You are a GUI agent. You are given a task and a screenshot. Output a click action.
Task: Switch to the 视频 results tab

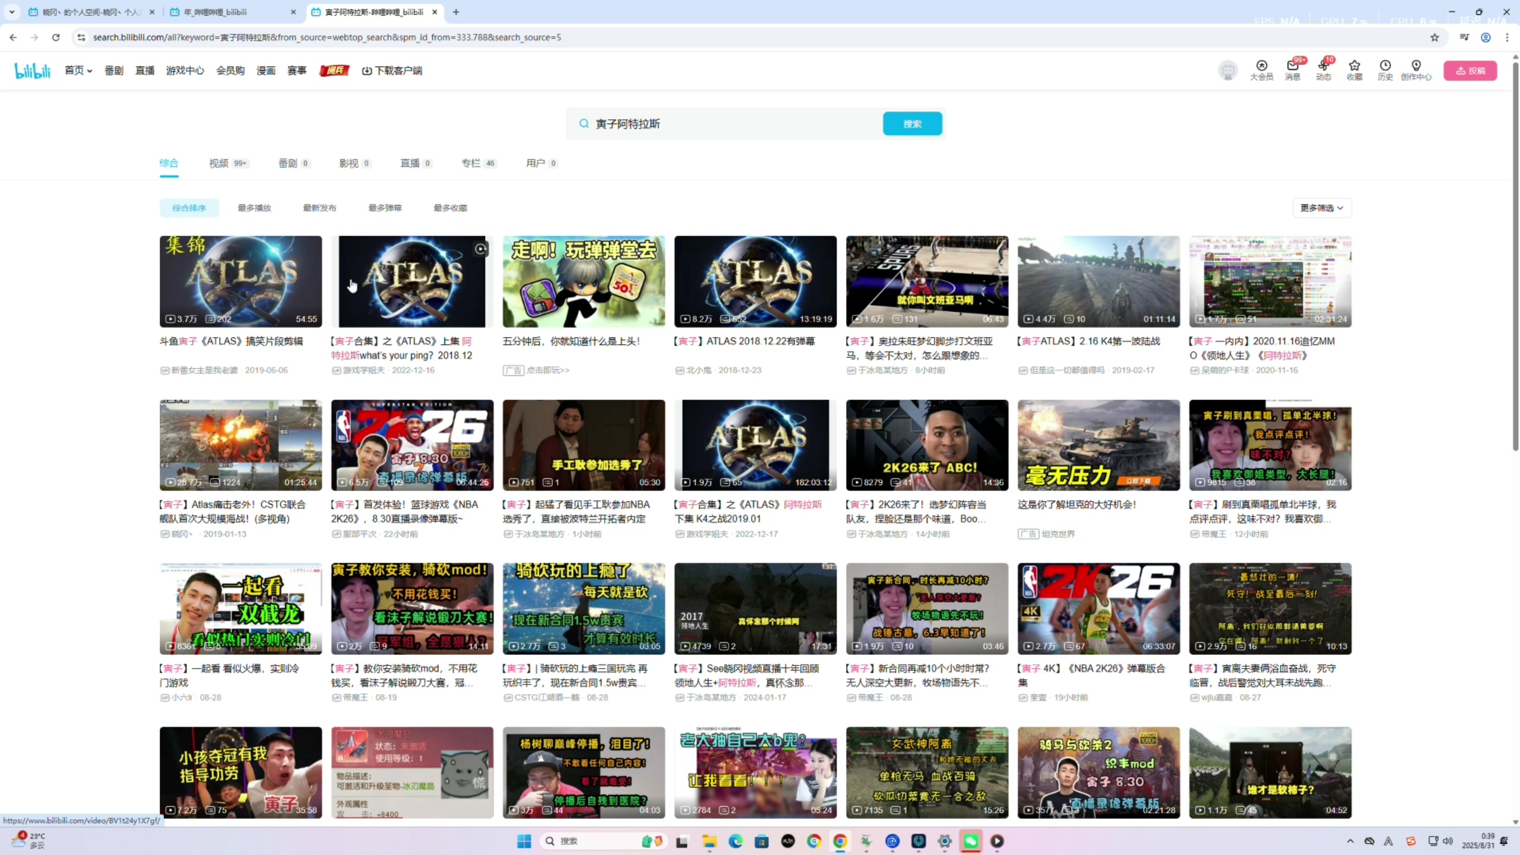click(x=229, y=163)
